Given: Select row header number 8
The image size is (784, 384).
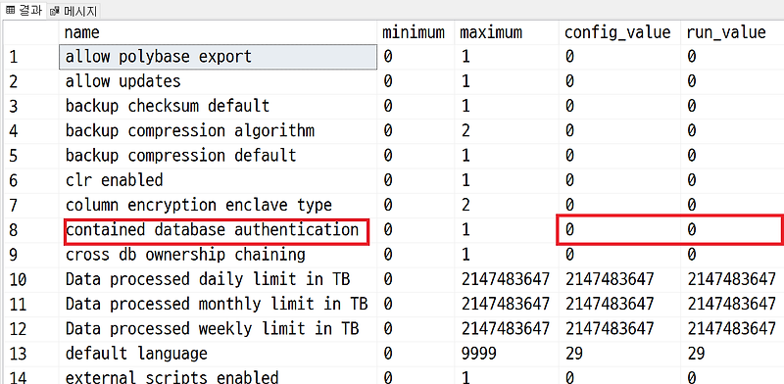Looking at the screenshot, I should click(30, 230).
